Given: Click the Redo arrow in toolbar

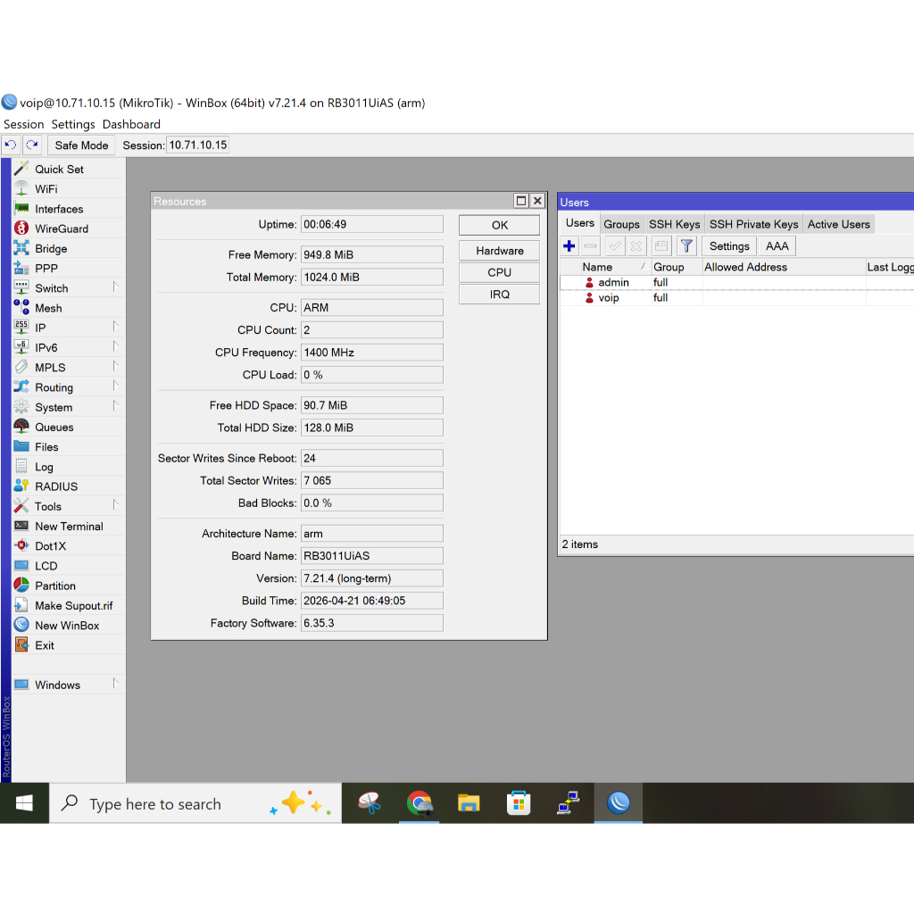Looking at the screenshot, I should 32,145.
